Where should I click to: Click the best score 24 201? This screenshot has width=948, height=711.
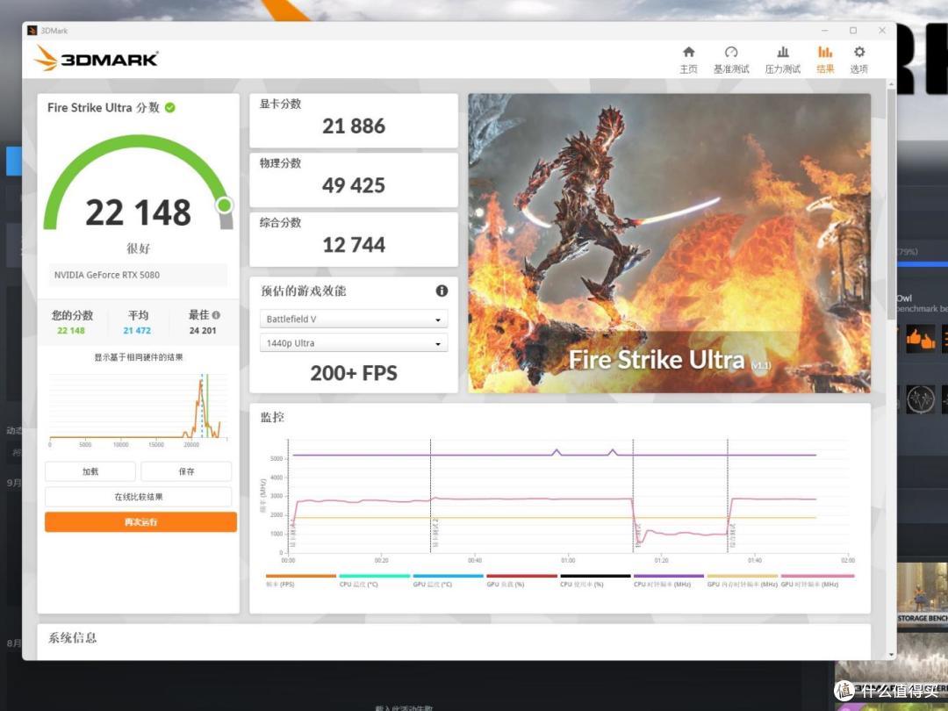tap(203, 331)
